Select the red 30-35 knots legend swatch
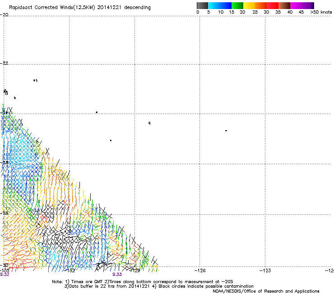The height and width of the screenshot is (294, 334). [273, 5]
